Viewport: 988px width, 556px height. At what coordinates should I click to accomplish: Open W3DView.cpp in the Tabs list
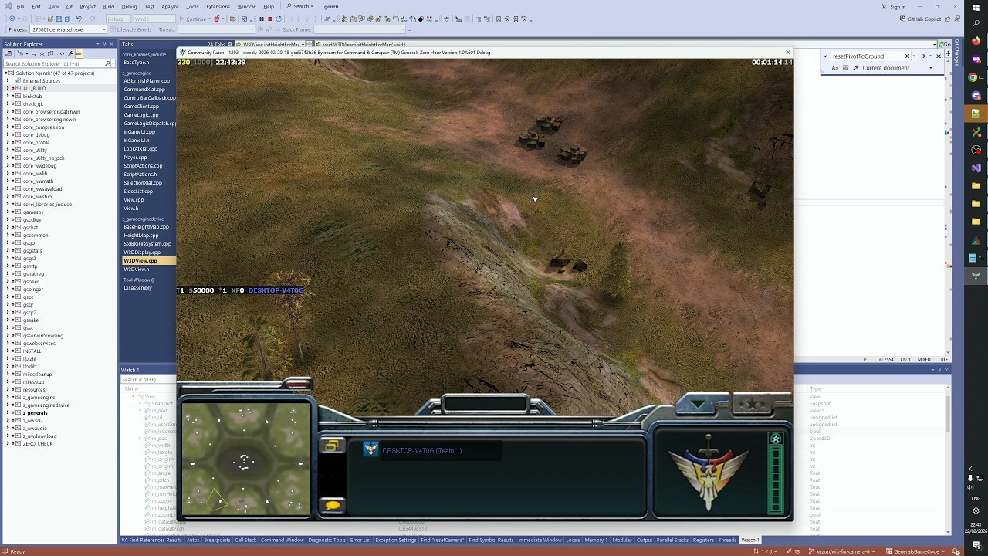140,261
